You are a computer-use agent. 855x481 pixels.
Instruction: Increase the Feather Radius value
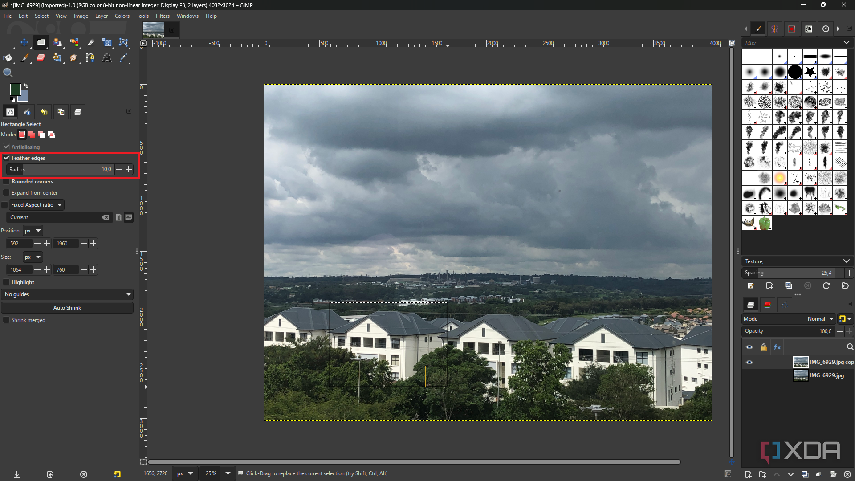tap(129, 169)
